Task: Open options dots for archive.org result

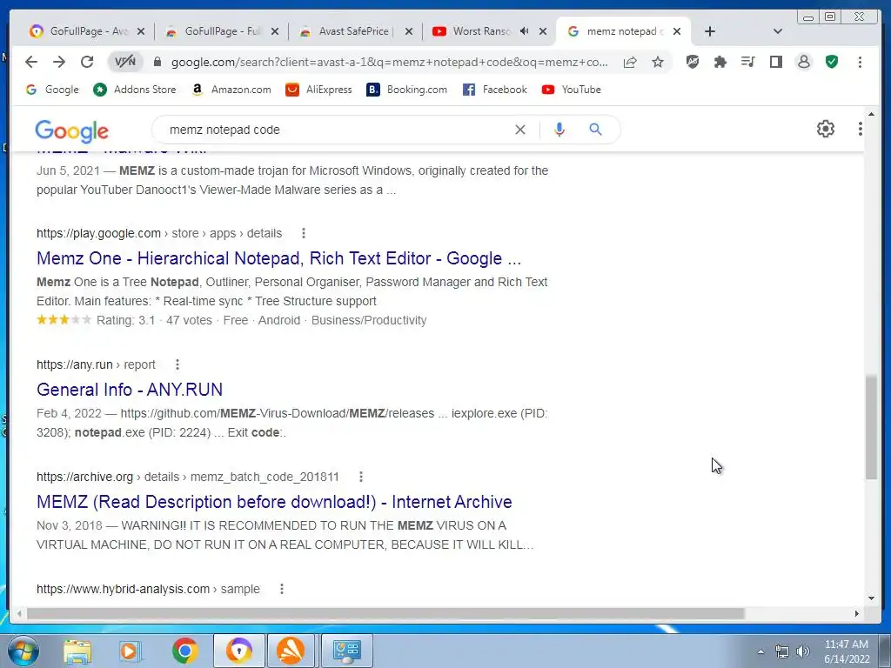Action: click(x=361, y=478)
